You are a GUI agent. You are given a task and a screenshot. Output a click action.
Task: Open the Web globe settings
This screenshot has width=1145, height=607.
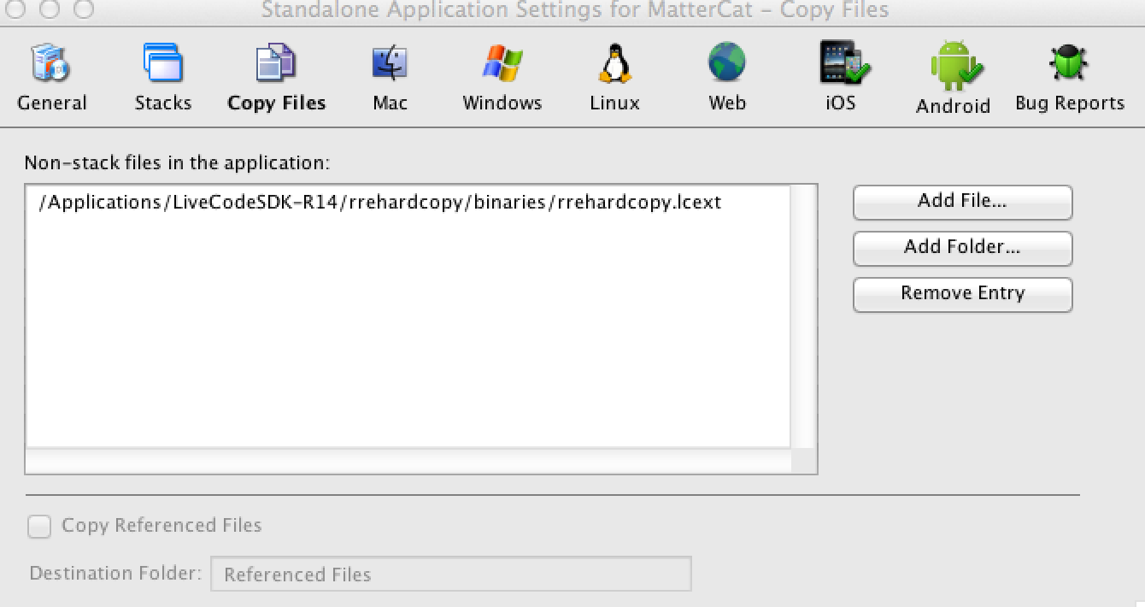tap(727, 78)
